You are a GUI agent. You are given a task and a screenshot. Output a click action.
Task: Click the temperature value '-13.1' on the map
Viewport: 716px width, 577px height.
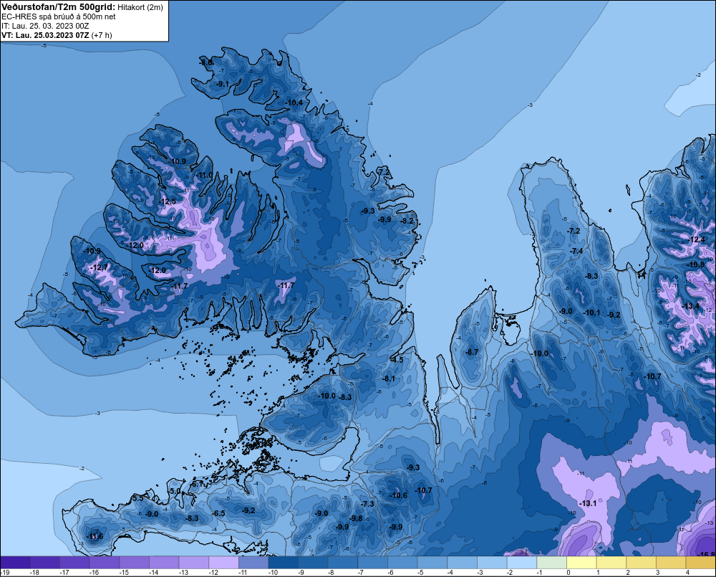[x=588, y=503]
